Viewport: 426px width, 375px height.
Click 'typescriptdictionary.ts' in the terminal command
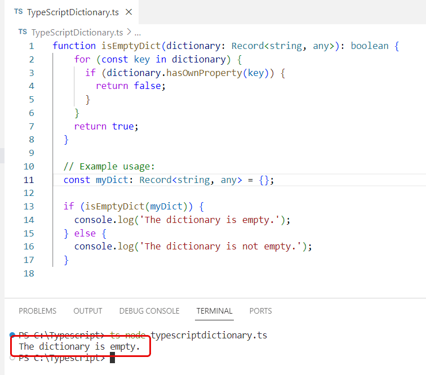pyautogui.click(x=209, y=336)
